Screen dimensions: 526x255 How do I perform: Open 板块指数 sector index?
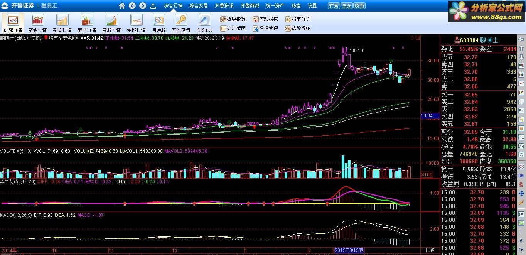pos(233,19)
